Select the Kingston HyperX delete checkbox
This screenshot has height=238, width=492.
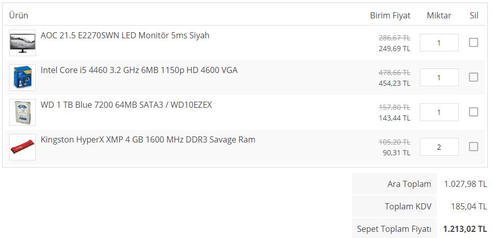pyautogui.click(x=474, y=147)
